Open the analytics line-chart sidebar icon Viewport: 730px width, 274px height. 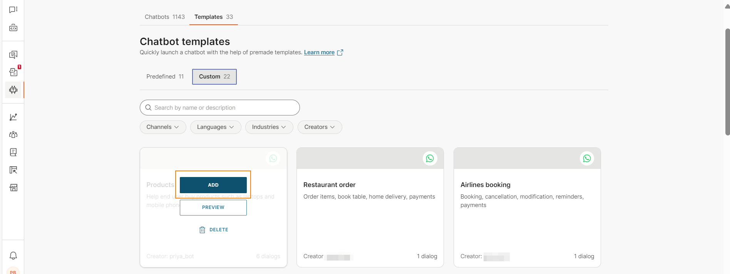pyautogui.click(x=13, y=117)
